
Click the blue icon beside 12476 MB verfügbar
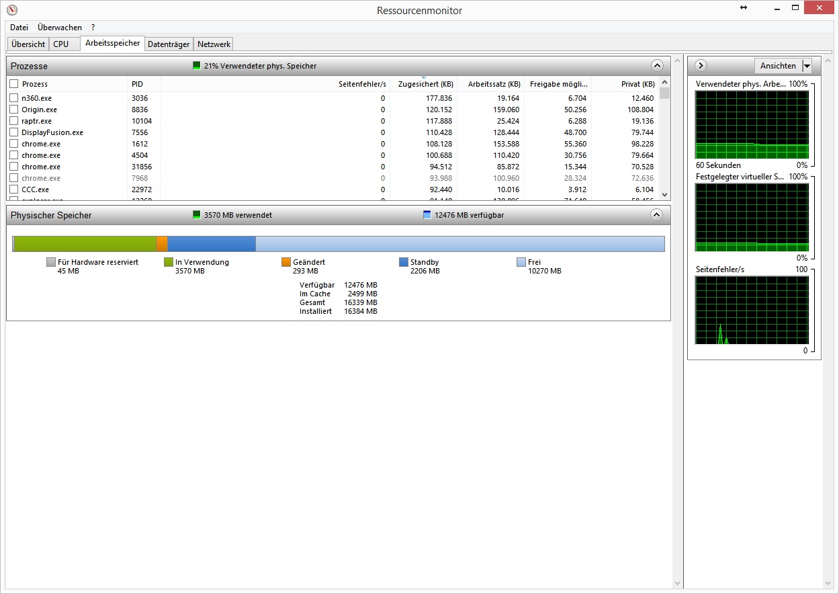[427, 215]
